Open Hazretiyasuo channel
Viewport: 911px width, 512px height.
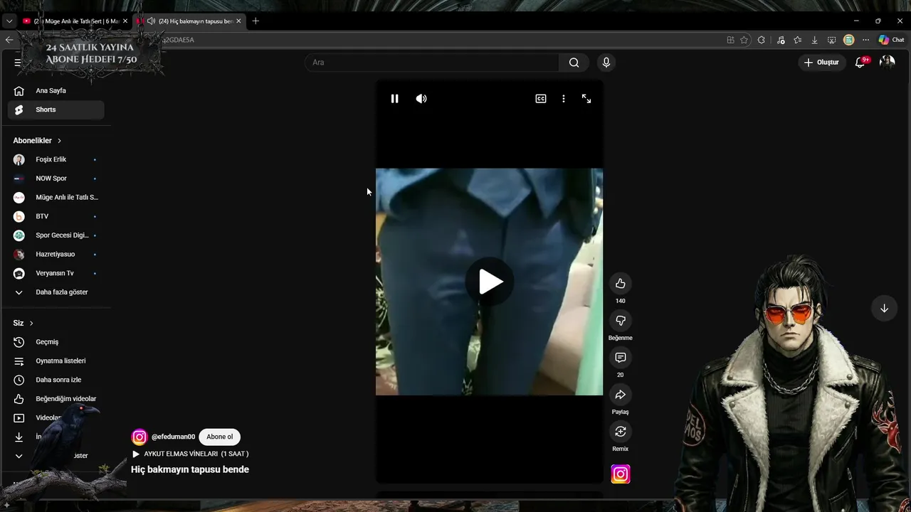pos(56,255)
